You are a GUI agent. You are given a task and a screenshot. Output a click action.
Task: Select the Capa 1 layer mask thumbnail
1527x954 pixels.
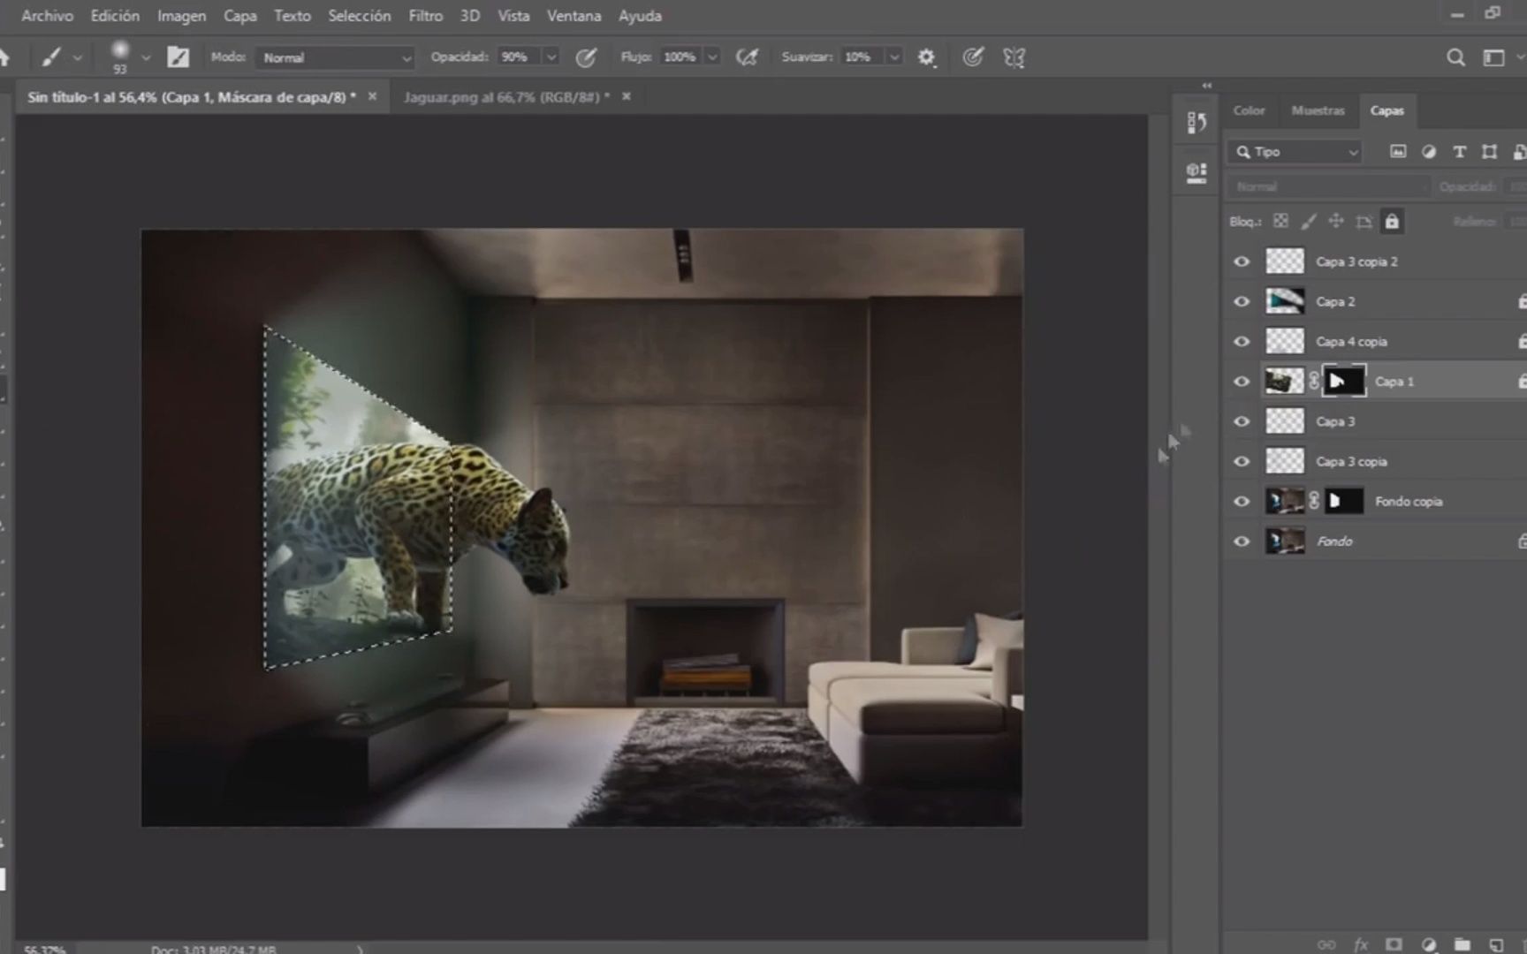tap(1343, 382)
